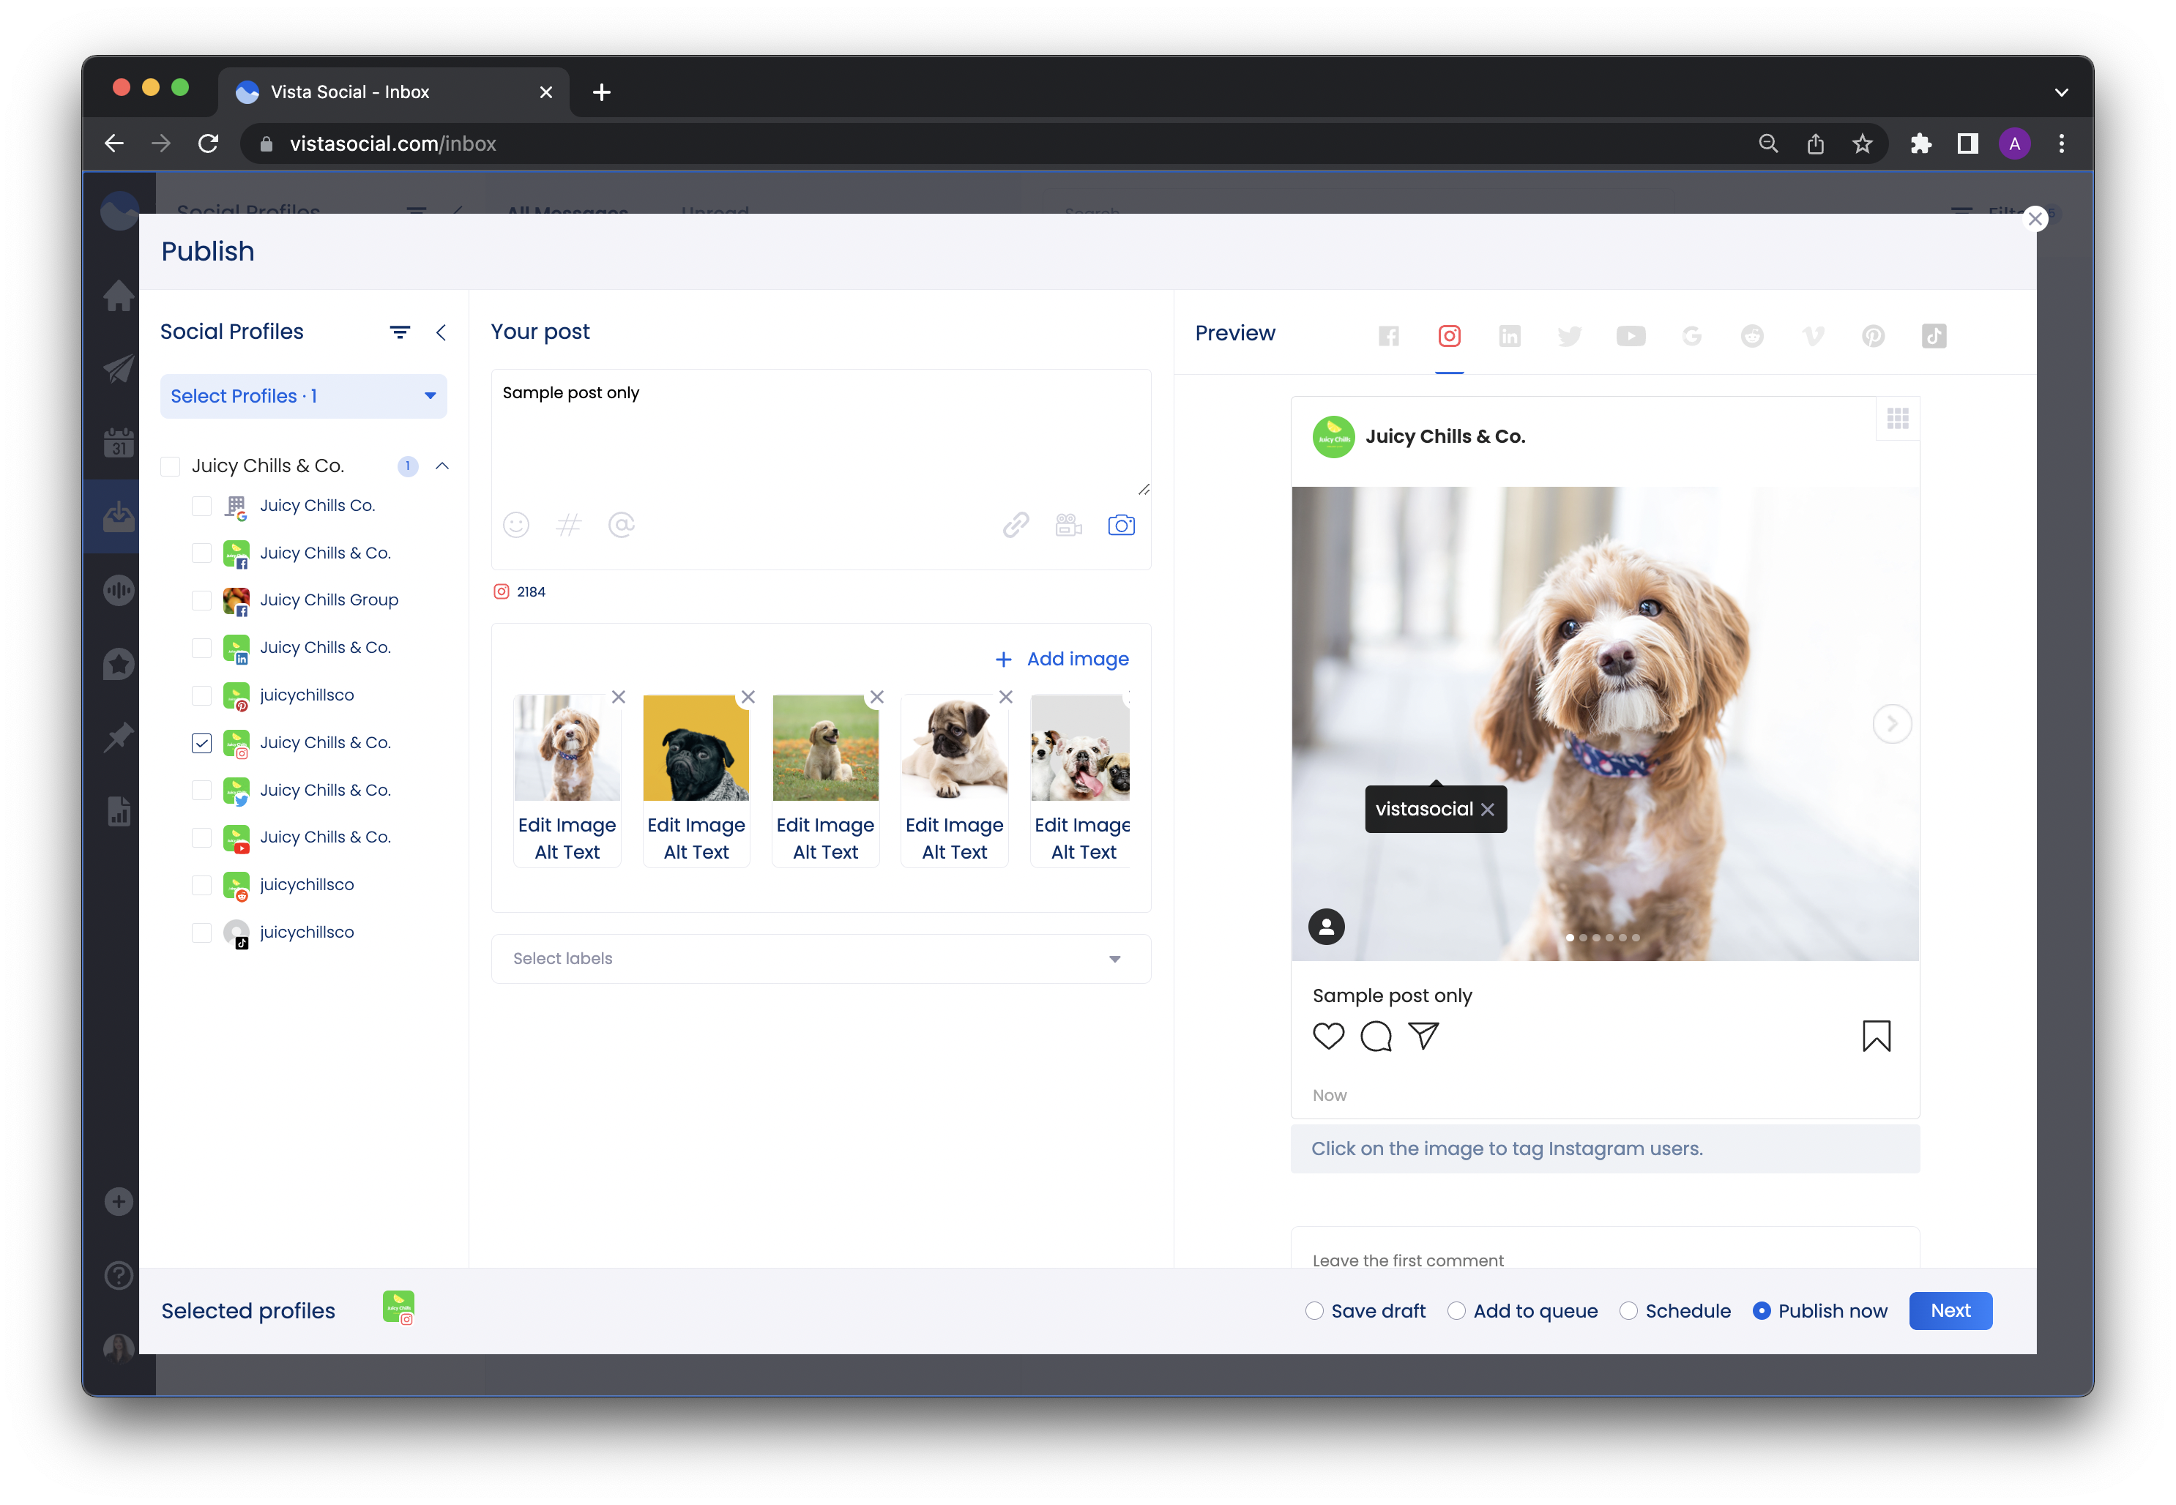Uncheck the Instagram Juicy Chills & Co. profile
The image size is (2176, 1505).
[x=201, y=743]
